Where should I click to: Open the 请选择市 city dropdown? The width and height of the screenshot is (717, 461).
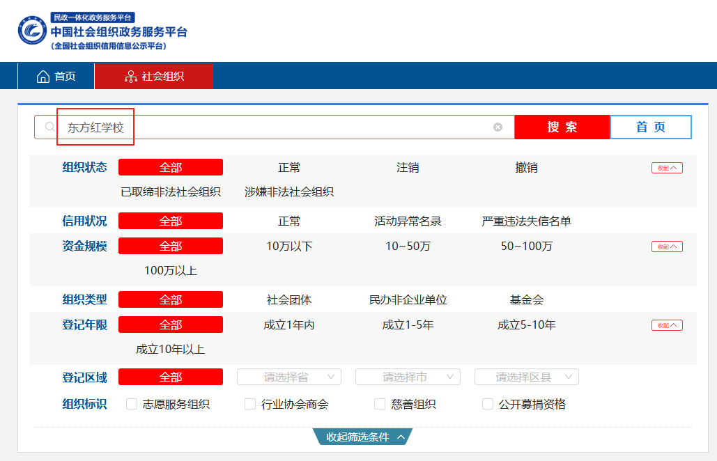pos(408,376)
